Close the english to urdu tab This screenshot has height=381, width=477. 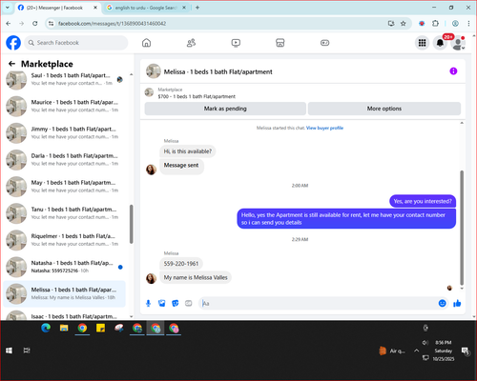pos(184,8)
